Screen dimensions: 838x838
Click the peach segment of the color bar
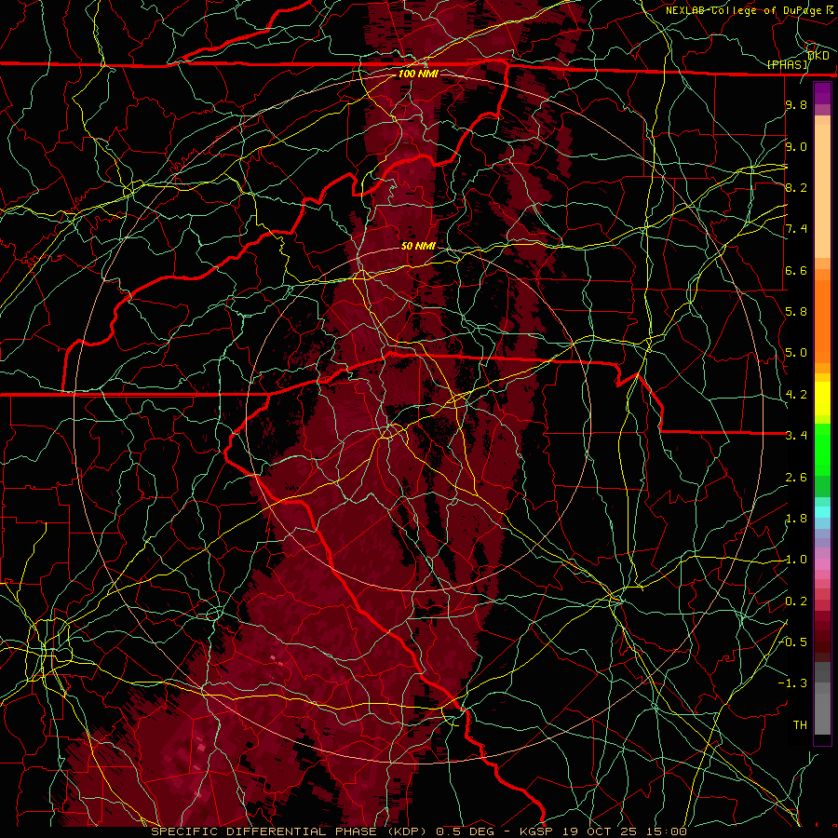pyautogui.click(x=822, y=191)
